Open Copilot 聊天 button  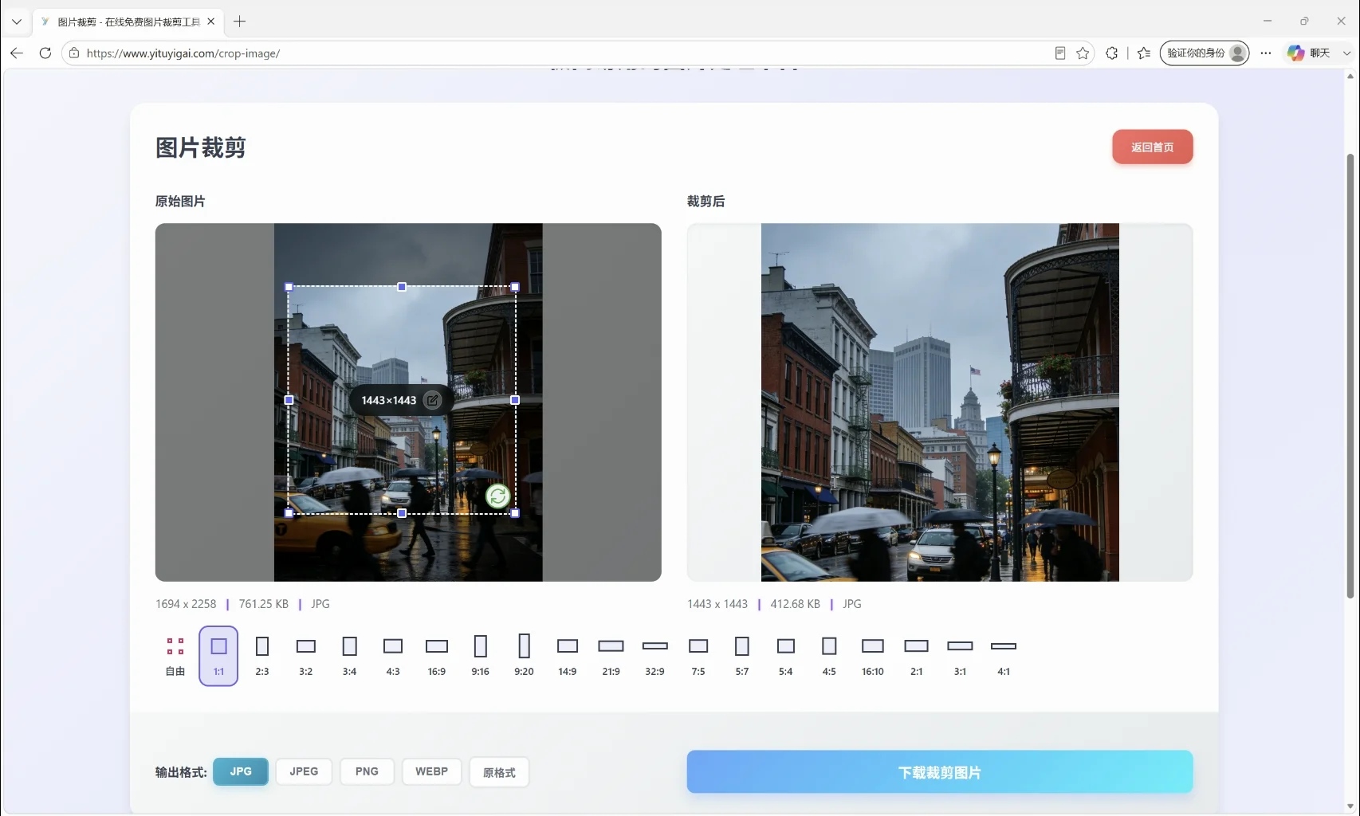click(1309, 53)
